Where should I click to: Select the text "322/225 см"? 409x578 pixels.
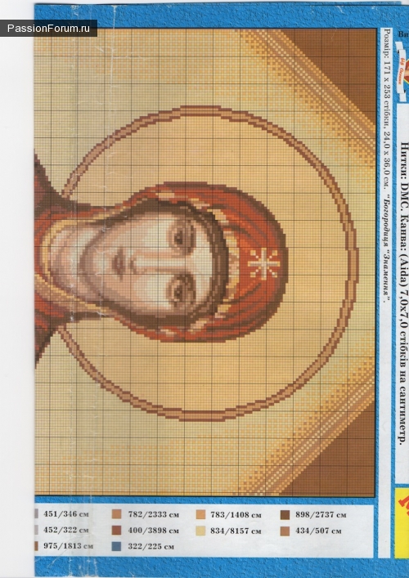pos(151,546)
